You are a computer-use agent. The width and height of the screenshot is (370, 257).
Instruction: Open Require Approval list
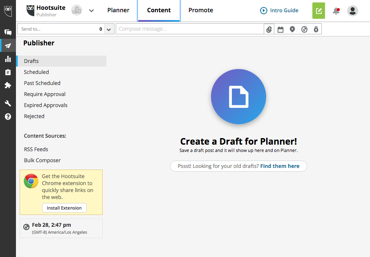click(45, 94)
